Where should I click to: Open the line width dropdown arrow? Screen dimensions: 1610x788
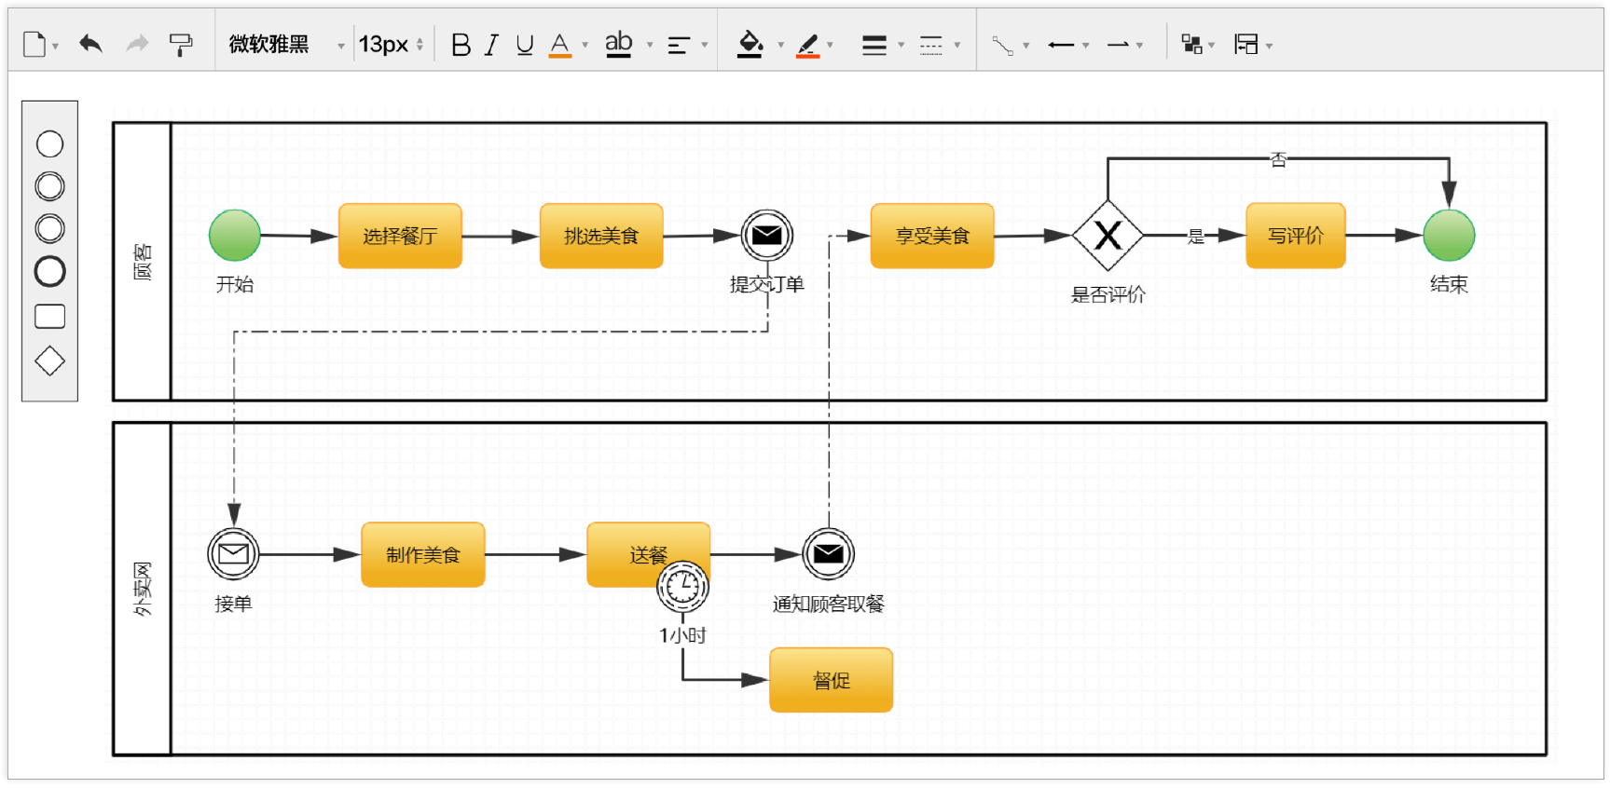pos(901,45)
